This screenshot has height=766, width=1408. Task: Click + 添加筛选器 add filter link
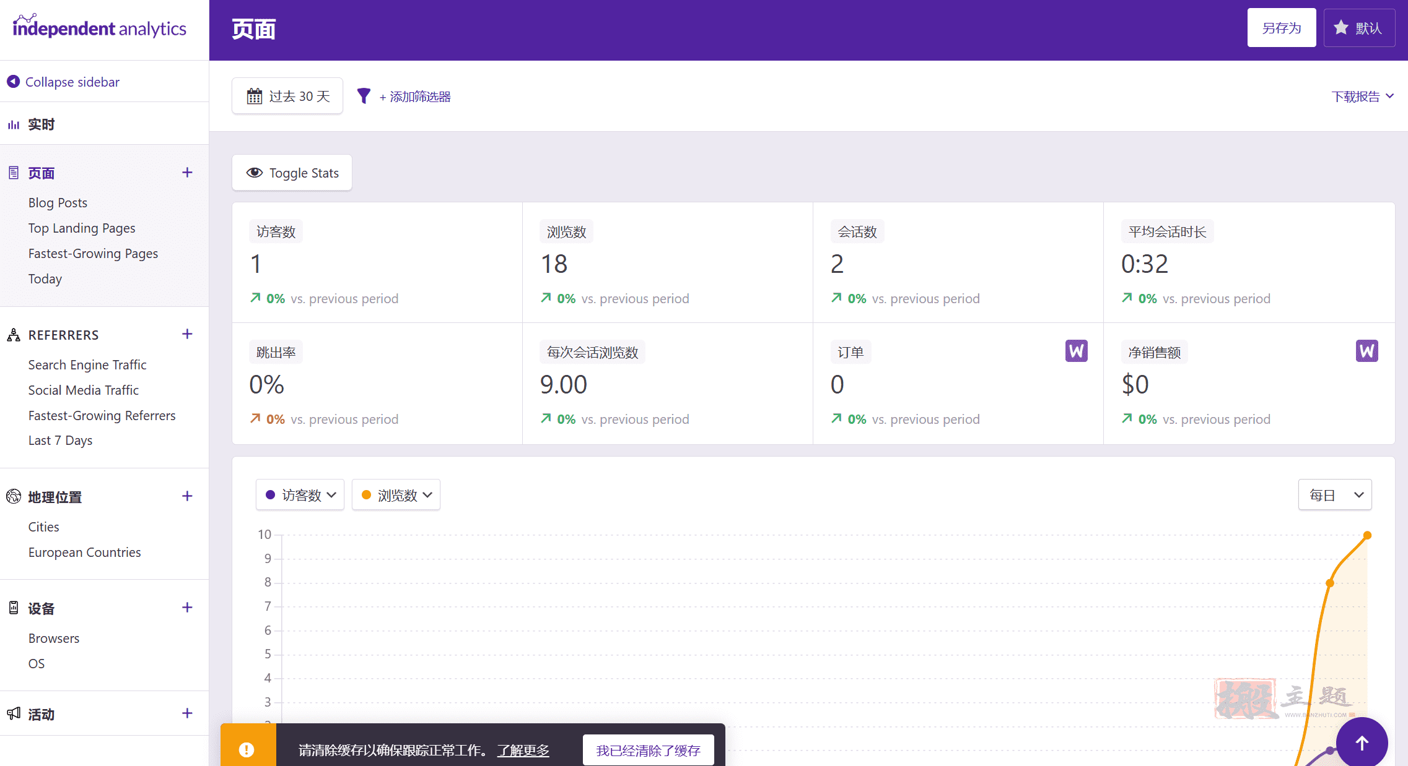(x=415, y=97)
